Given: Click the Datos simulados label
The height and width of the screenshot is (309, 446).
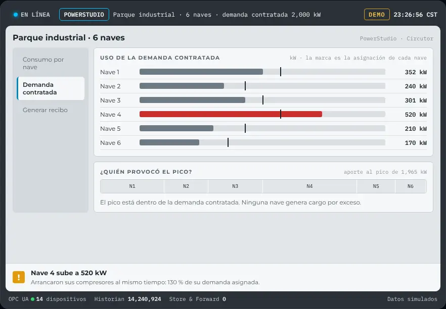Looking at the screenshot, I should pos(412,299).
